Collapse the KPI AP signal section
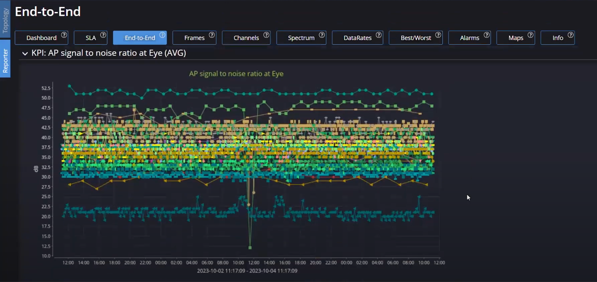The width and height of the screenshot is (597, 282). point(25,53)
